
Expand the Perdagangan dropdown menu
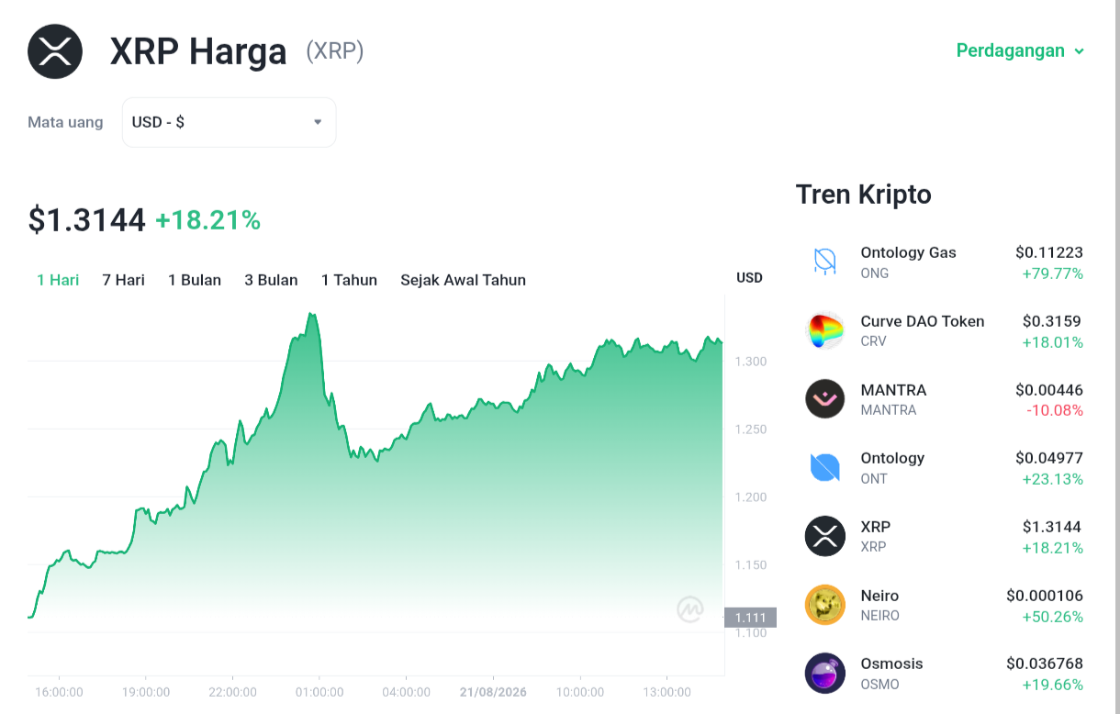click(1020, 50)
